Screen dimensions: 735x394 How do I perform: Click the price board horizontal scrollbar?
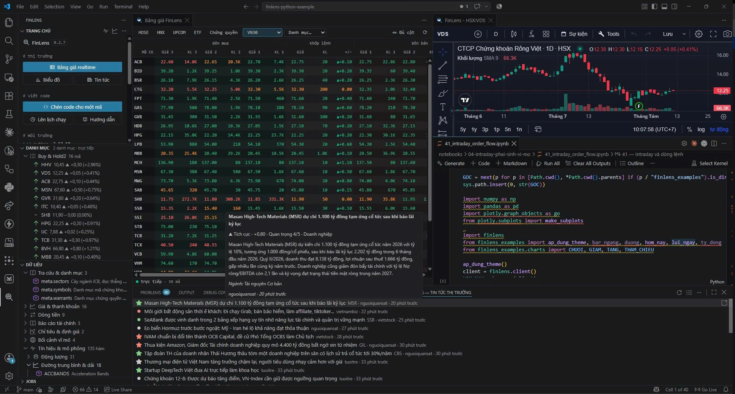182,275
